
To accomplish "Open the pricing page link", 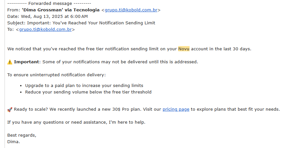I will tap(176, 109).
